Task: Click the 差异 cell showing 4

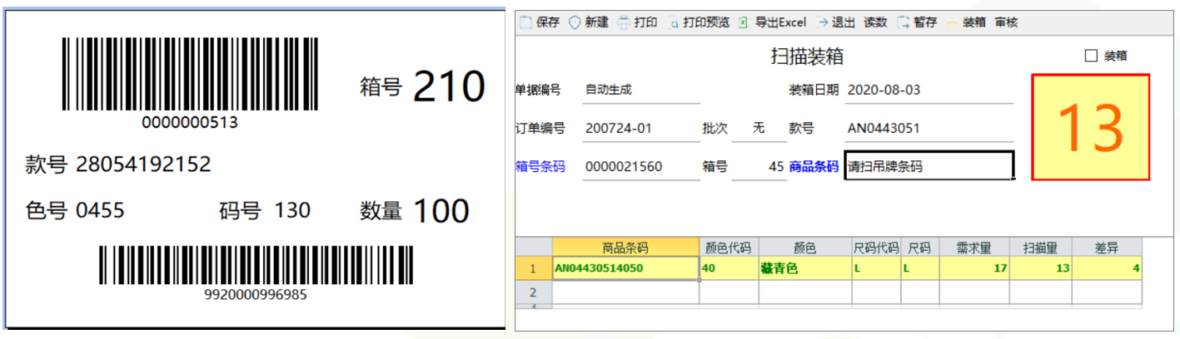Action: [1107, 268]
